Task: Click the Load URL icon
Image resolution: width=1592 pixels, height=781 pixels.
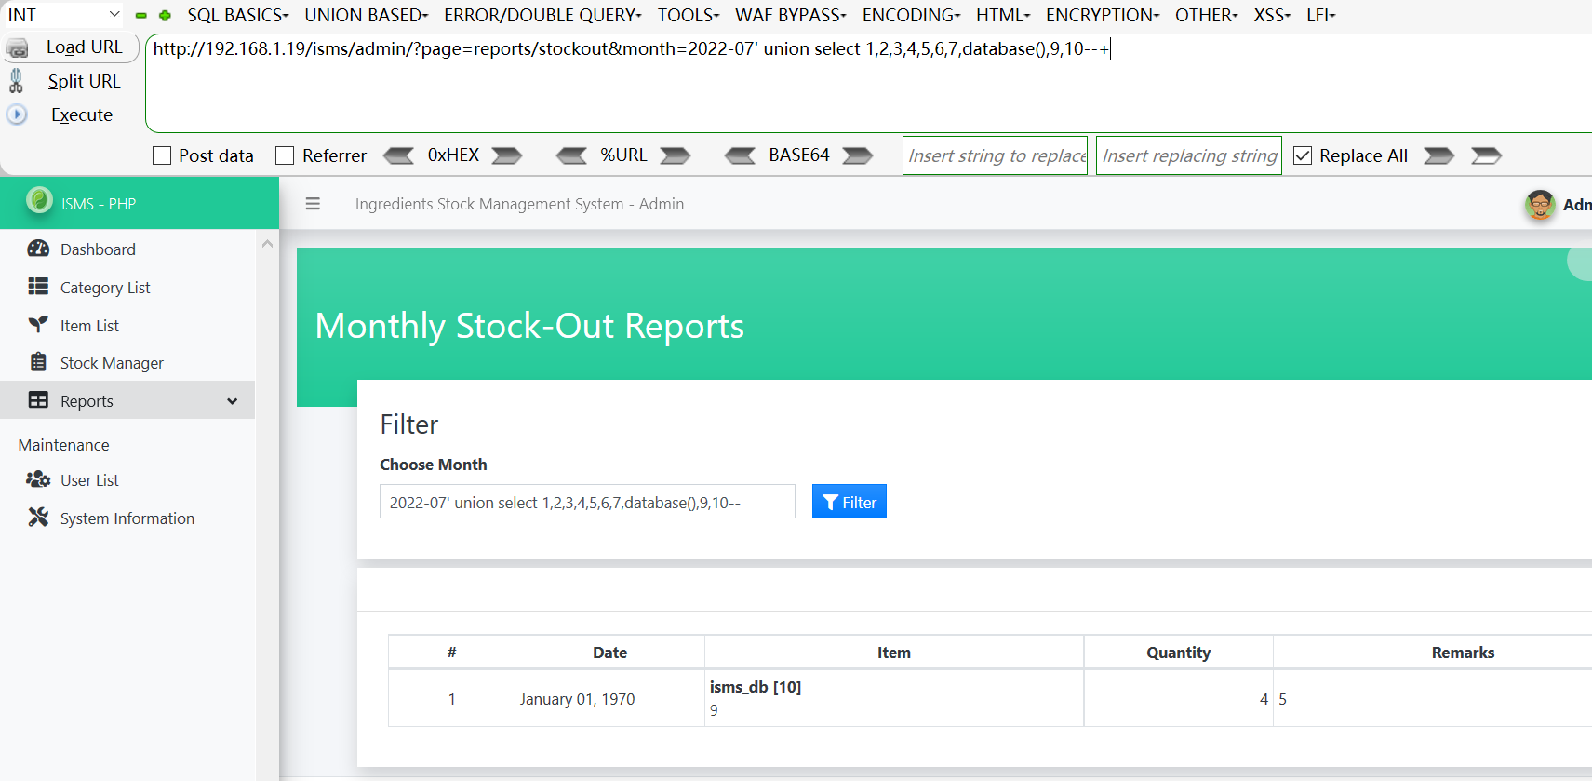Action: pos(18,47)
